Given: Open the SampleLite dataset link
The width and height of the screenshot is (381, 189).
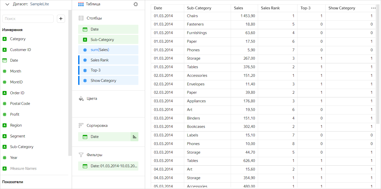Looking at the screenshot, I should click(39, 4).
